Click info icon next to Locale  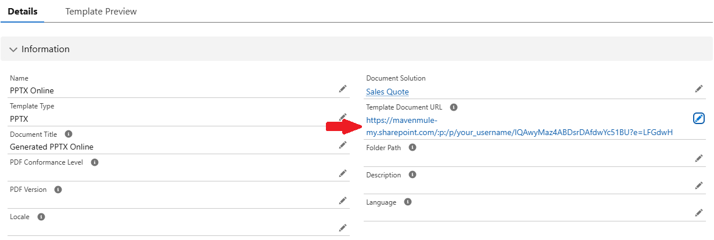41,217
